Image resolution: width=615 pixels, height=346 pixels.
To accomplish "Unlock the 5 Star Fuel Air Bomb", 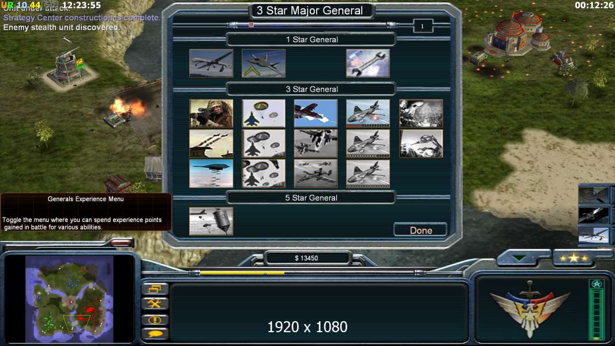I will [211, 221].
